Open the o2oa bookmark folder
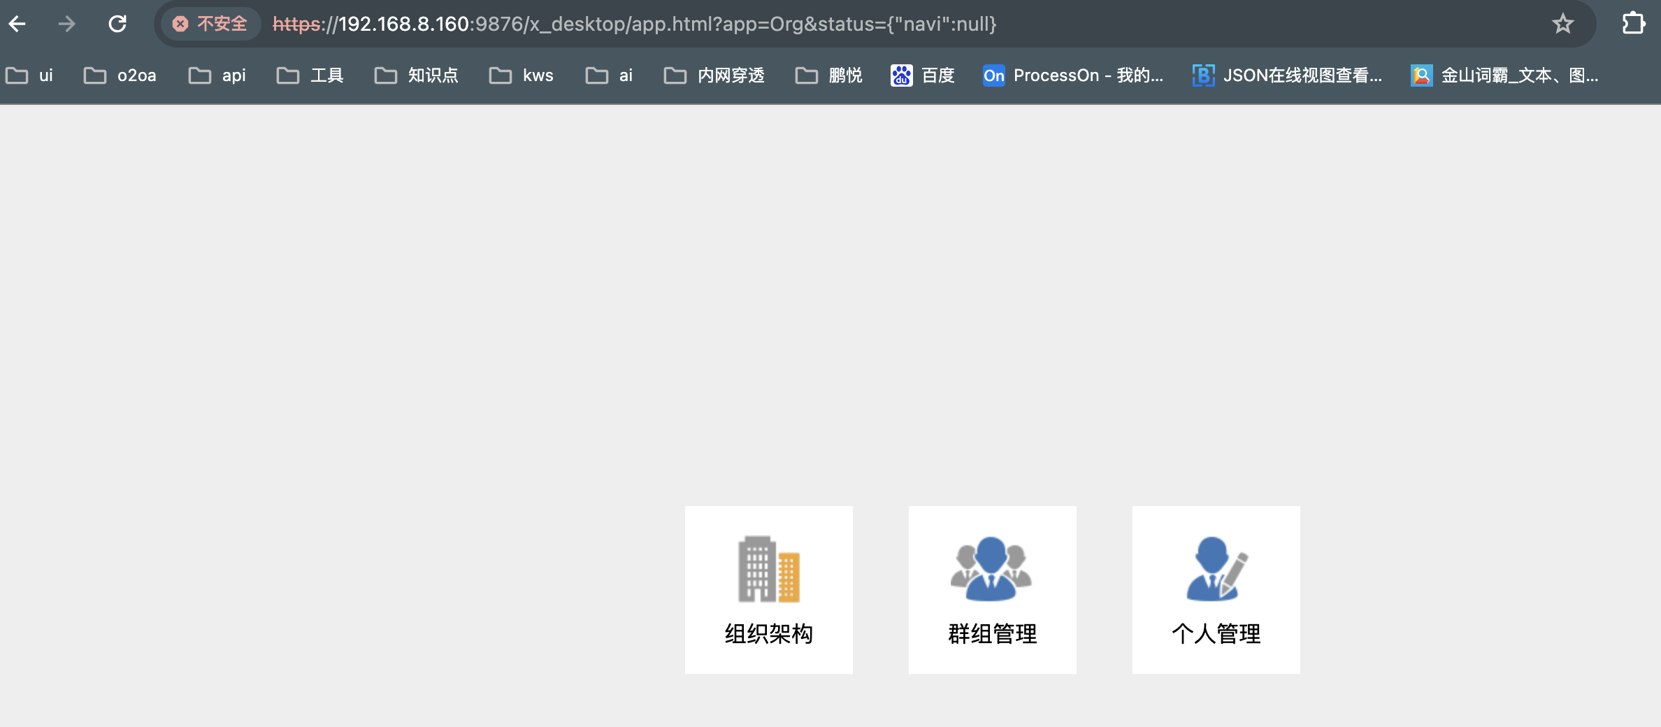The height and width of the screenshot is (727, 1661). point(120,75)
